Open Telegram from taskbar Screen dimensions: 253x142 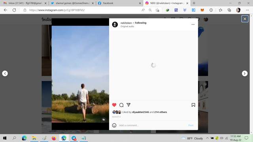pos(74,138)
